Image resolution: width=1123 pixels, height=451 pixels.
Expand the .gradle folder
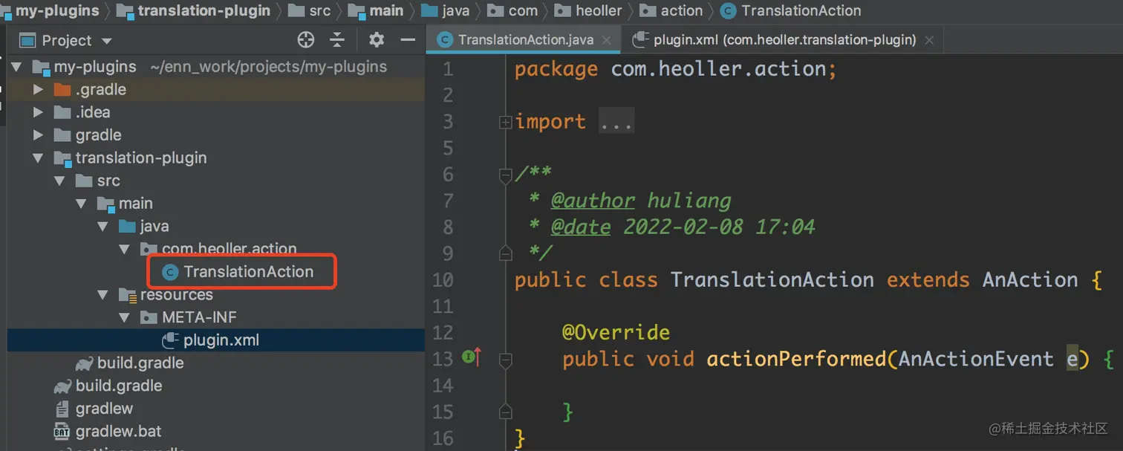click(x=39, y=90)
